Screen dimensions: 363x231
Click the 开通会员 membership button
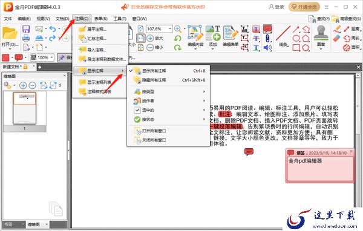(304, 7)
